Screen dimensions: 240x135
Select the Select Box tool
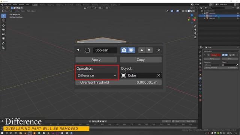[3, 16]
